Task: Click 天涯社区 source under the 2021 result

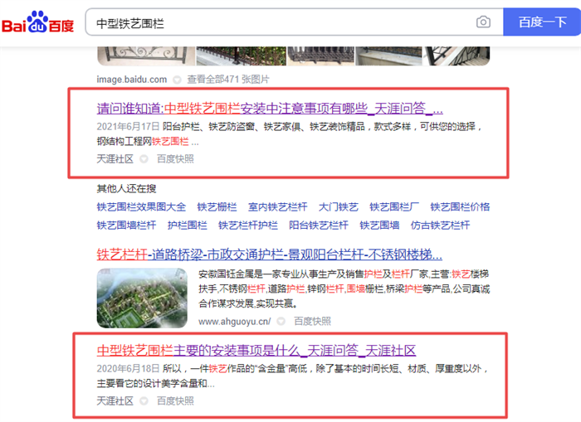Action: click(x=115, y=159)
